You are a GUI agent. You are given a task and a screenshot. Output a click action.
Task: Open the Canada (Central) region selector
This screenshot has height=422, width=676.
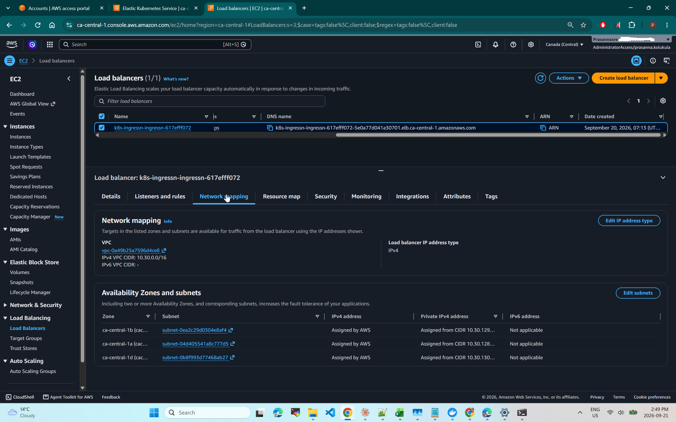[564, 44]
